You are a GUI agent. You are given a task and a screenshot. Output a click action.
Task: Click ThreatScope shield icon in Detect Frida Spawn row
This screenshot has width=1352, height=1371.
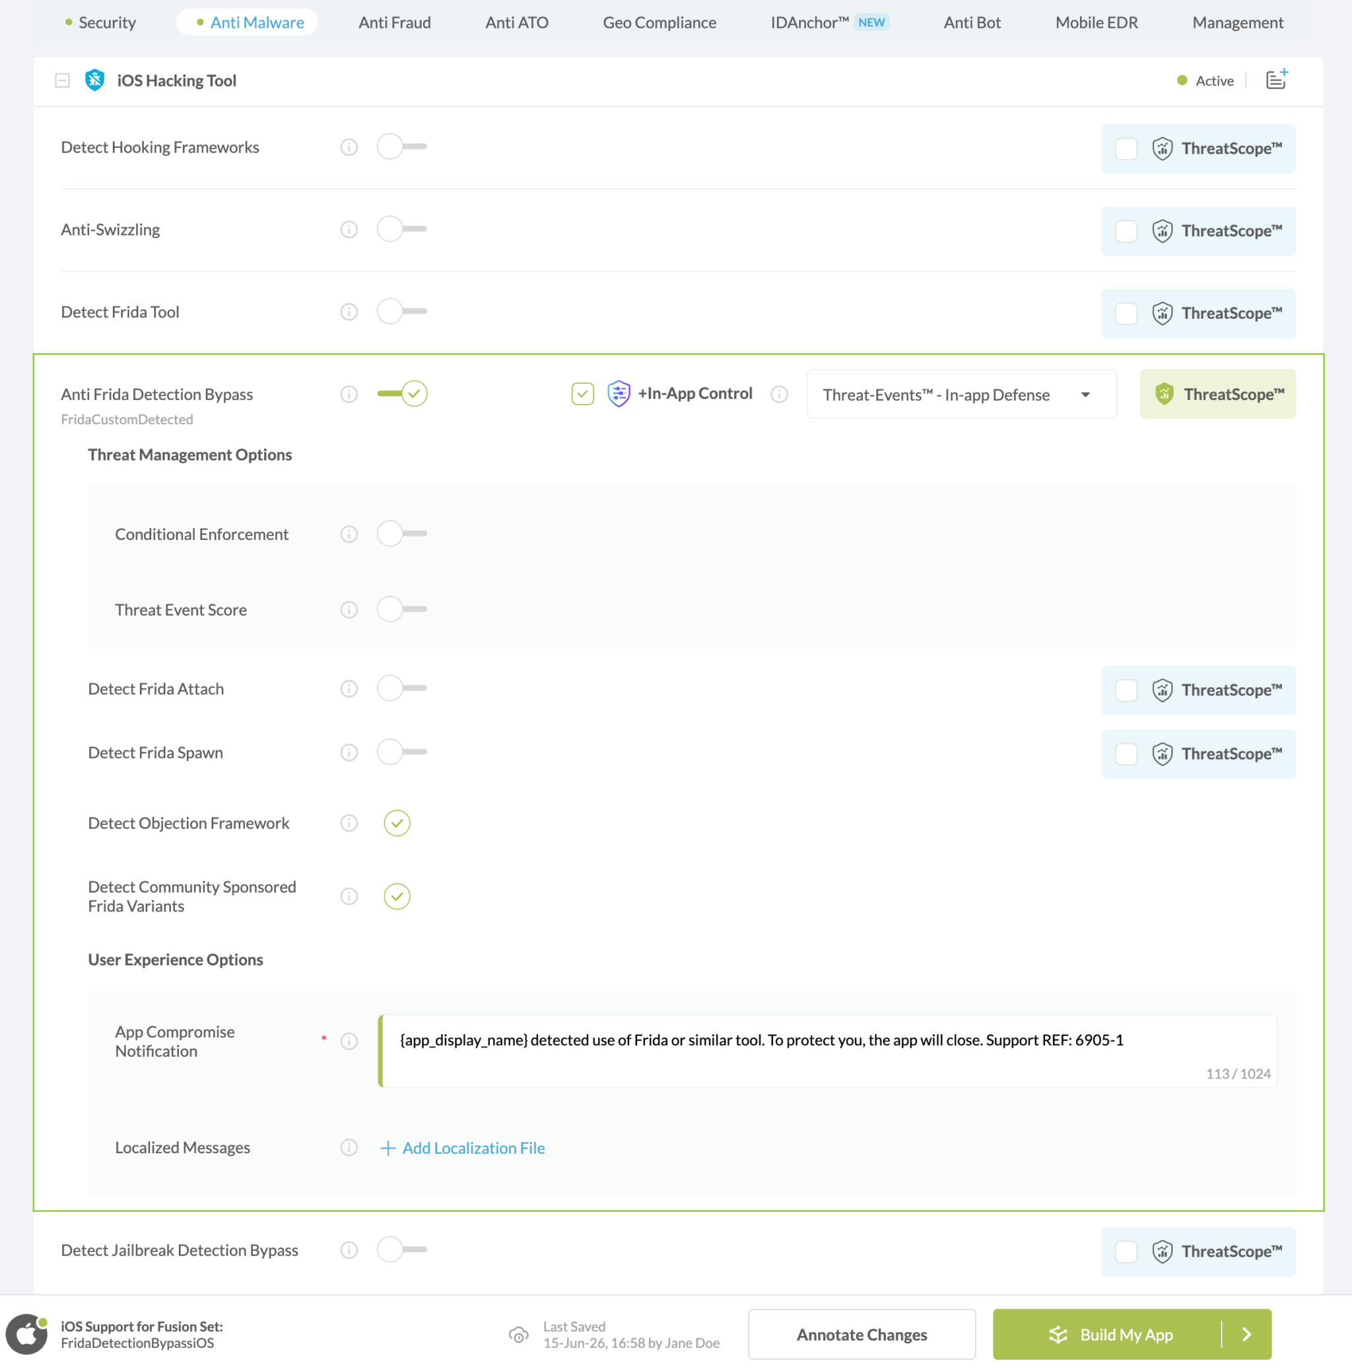coord(1162,754)
